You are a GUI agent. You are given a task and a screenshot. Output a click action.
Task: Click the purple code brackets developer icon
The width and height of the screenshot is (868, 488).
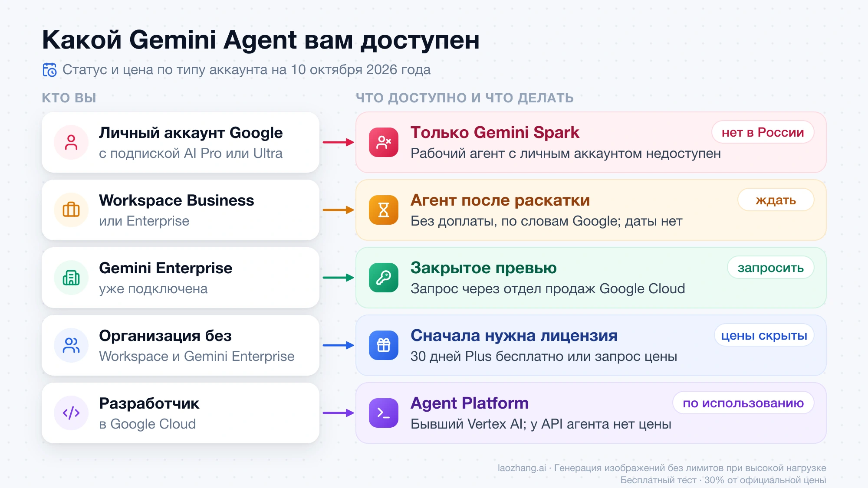71,413
